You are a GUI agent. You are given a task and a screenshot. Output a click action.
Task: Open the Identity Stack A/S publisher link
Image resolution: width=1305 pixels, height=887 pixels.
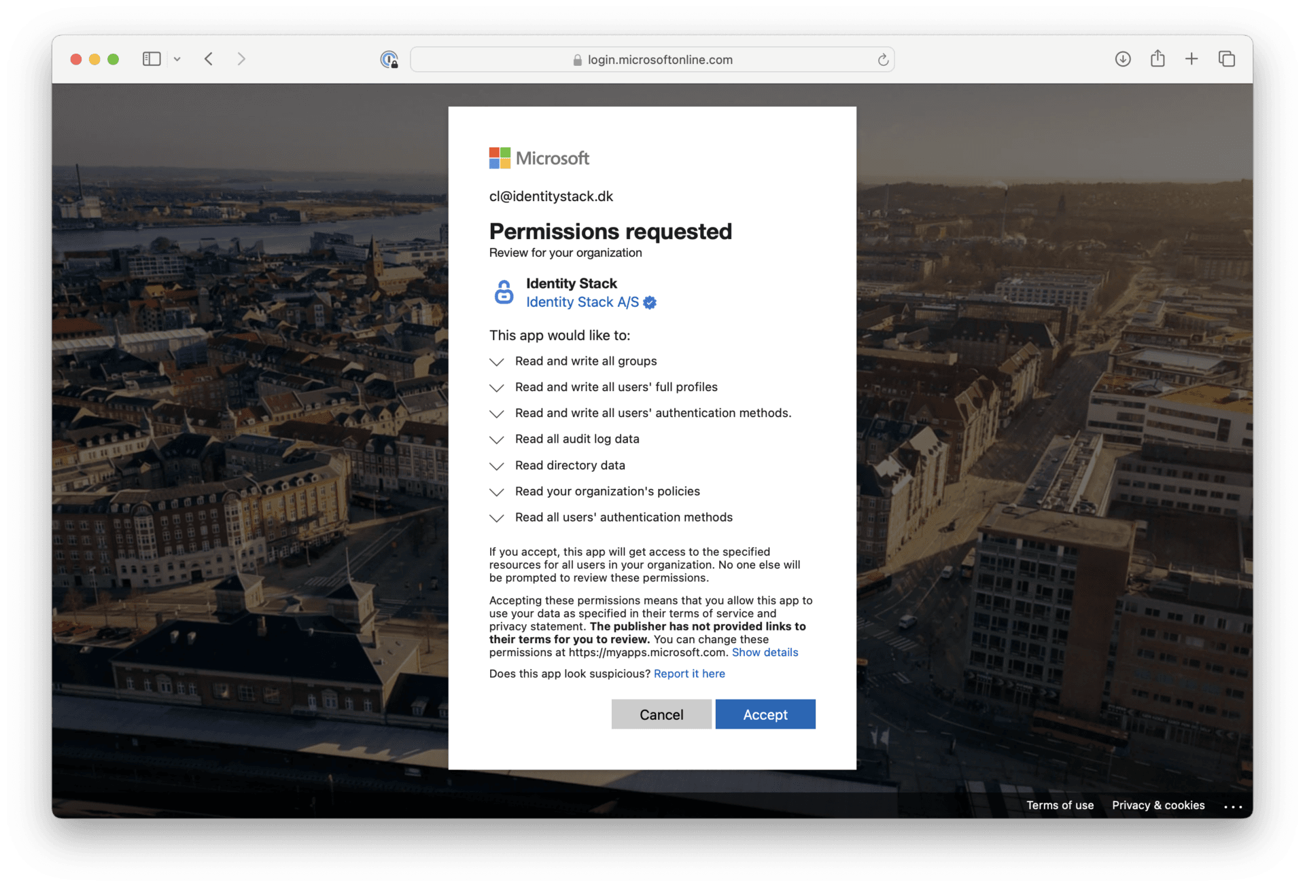pos(582,302)
